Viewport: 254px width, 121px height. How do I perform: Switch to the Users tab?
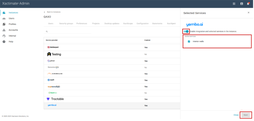(x=51, y=23)
